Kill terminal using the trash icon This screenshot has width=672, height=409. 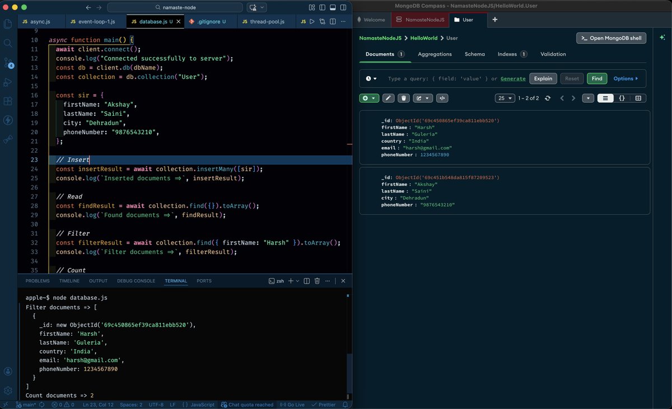tap(317, 281)
